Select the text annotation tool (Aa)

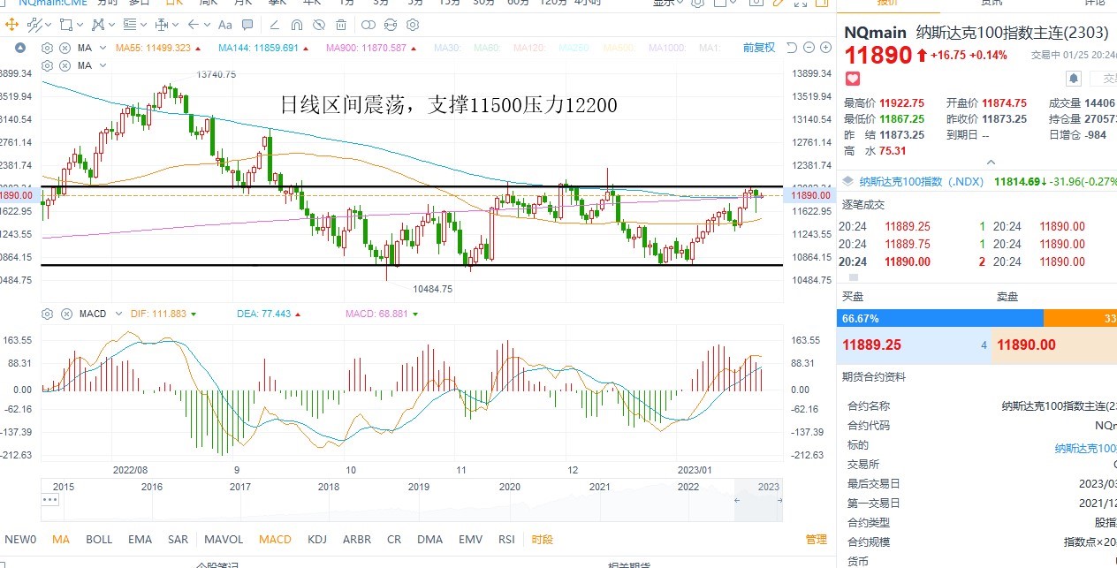tap(224, 25)
